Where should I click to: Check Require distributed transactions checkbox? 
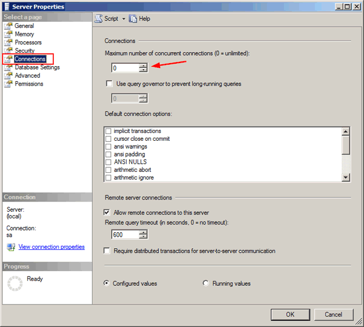click(x=107, y=251)
